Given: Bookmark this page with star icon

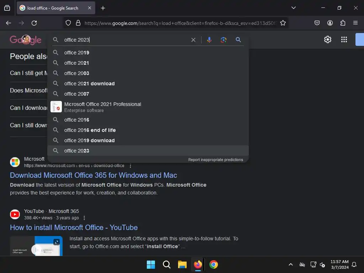Looking at the screenshot, I should pos(283,23).
